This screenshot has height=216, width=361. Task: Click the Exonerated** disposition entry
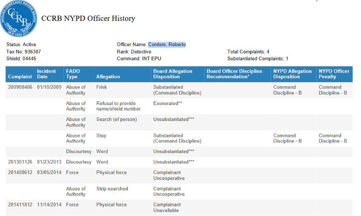tap(168, 103)
